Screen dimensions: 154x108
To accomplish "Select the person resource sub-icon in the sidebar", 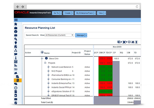I will click(x=18, y=77).
